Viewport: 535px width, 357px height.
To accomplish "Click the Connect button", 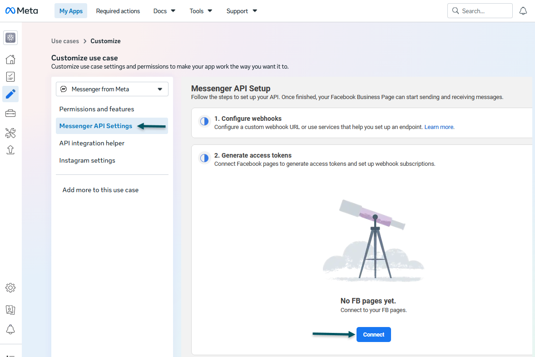I will (x=374, y=334).
